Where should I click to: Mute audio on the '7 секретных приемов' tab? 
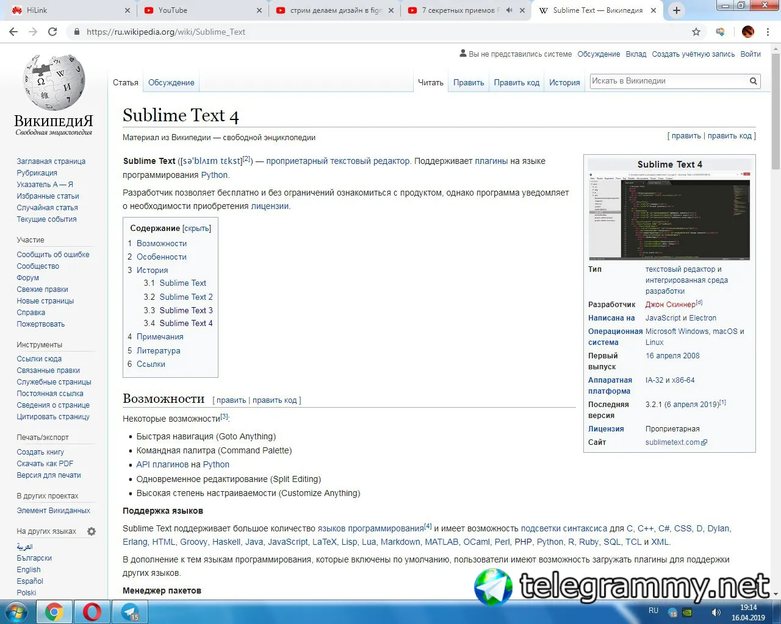click(x=508, y=10)
